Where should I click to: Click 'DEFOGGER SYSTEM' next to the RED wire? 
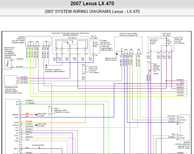42,115
